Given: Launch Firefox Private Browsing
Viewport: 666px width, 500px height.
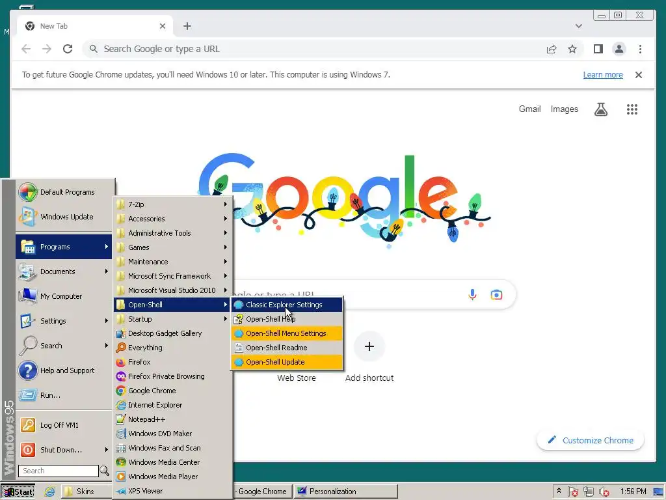Looking at the screenshot, I should click(x=173, y=376).
